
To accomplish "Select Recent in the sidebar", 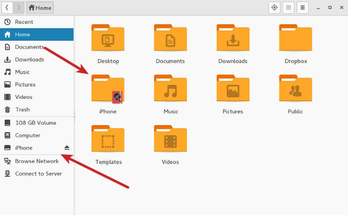I will [x=37, y=22].
